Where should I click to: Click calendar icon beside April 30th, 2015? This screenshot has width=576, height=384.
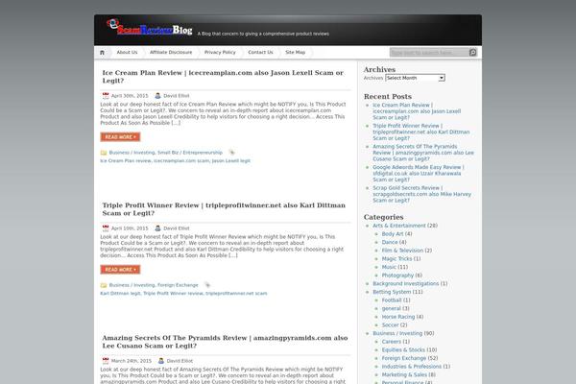coord(106,96)
